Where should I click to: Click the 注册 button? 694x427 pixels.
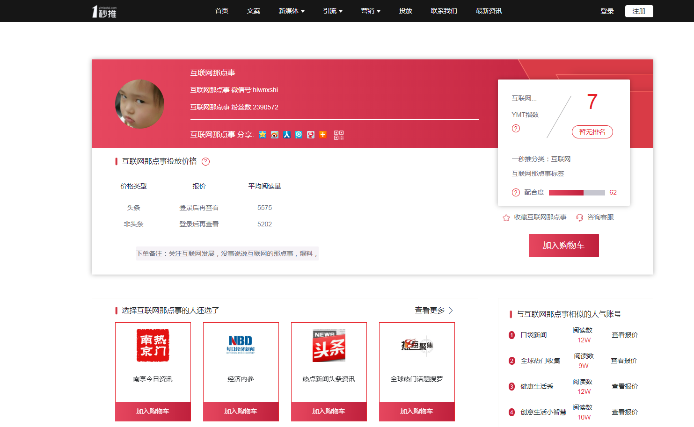click(x=638, y=11)
